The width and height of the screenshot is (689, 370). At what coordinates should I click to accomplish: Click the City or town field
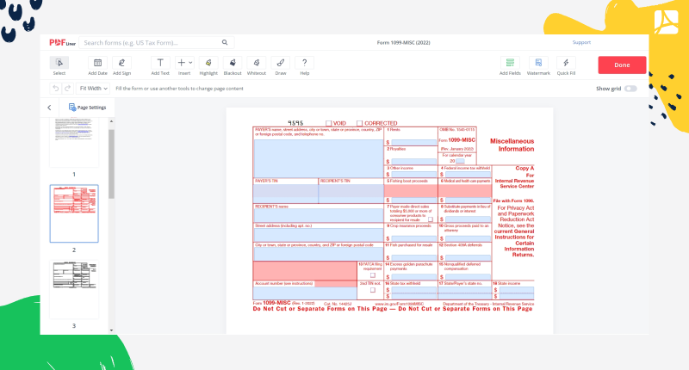pos(318,254)
